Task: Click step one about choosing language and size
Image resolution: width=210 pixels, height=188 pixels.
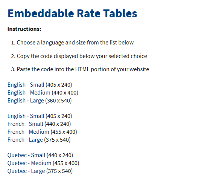Action: click(72, 43)
